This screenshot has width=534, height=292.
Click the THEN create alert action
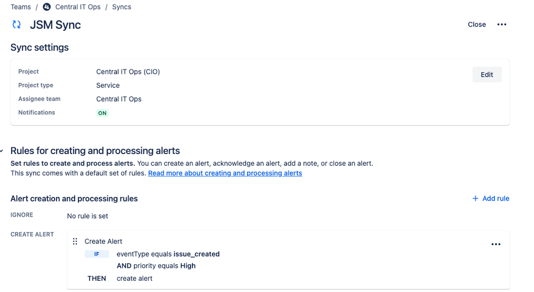point(134,279)
